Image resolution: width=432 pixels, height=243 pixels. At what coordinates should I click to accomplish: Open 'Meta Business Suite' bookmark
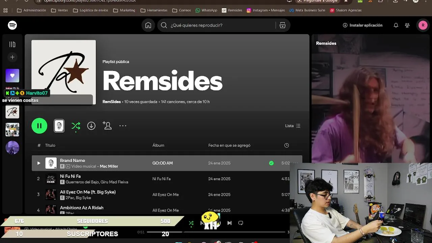coord(307,10)
